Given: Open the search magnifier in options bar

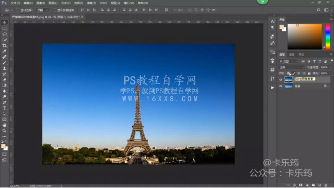Looking at the screenshot, I should (x=318, y=10).
